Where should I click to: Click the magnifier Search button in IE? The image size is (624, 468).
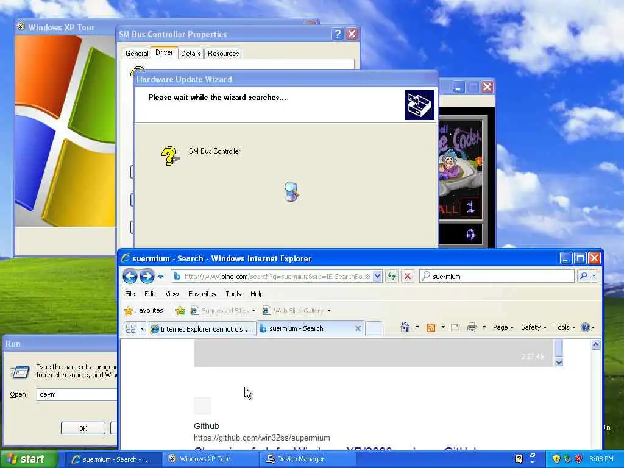click(583, 276)
